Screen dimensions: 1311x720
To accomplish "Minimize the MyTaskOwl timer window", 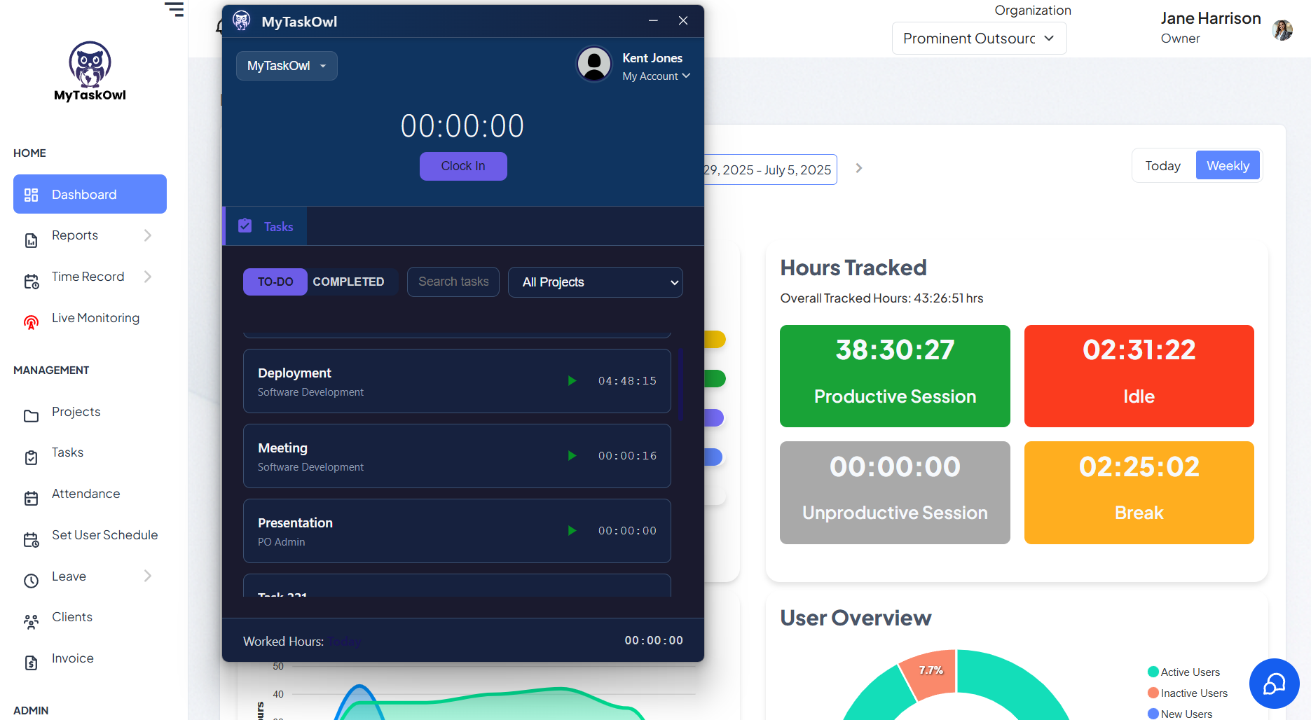I will [x=653, y=21].
